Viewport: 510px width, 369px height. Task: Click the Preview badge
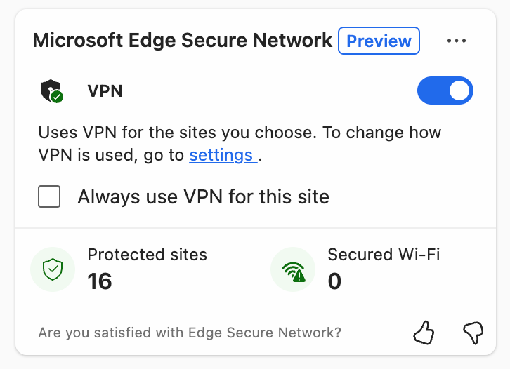click(x=379, y=41)
